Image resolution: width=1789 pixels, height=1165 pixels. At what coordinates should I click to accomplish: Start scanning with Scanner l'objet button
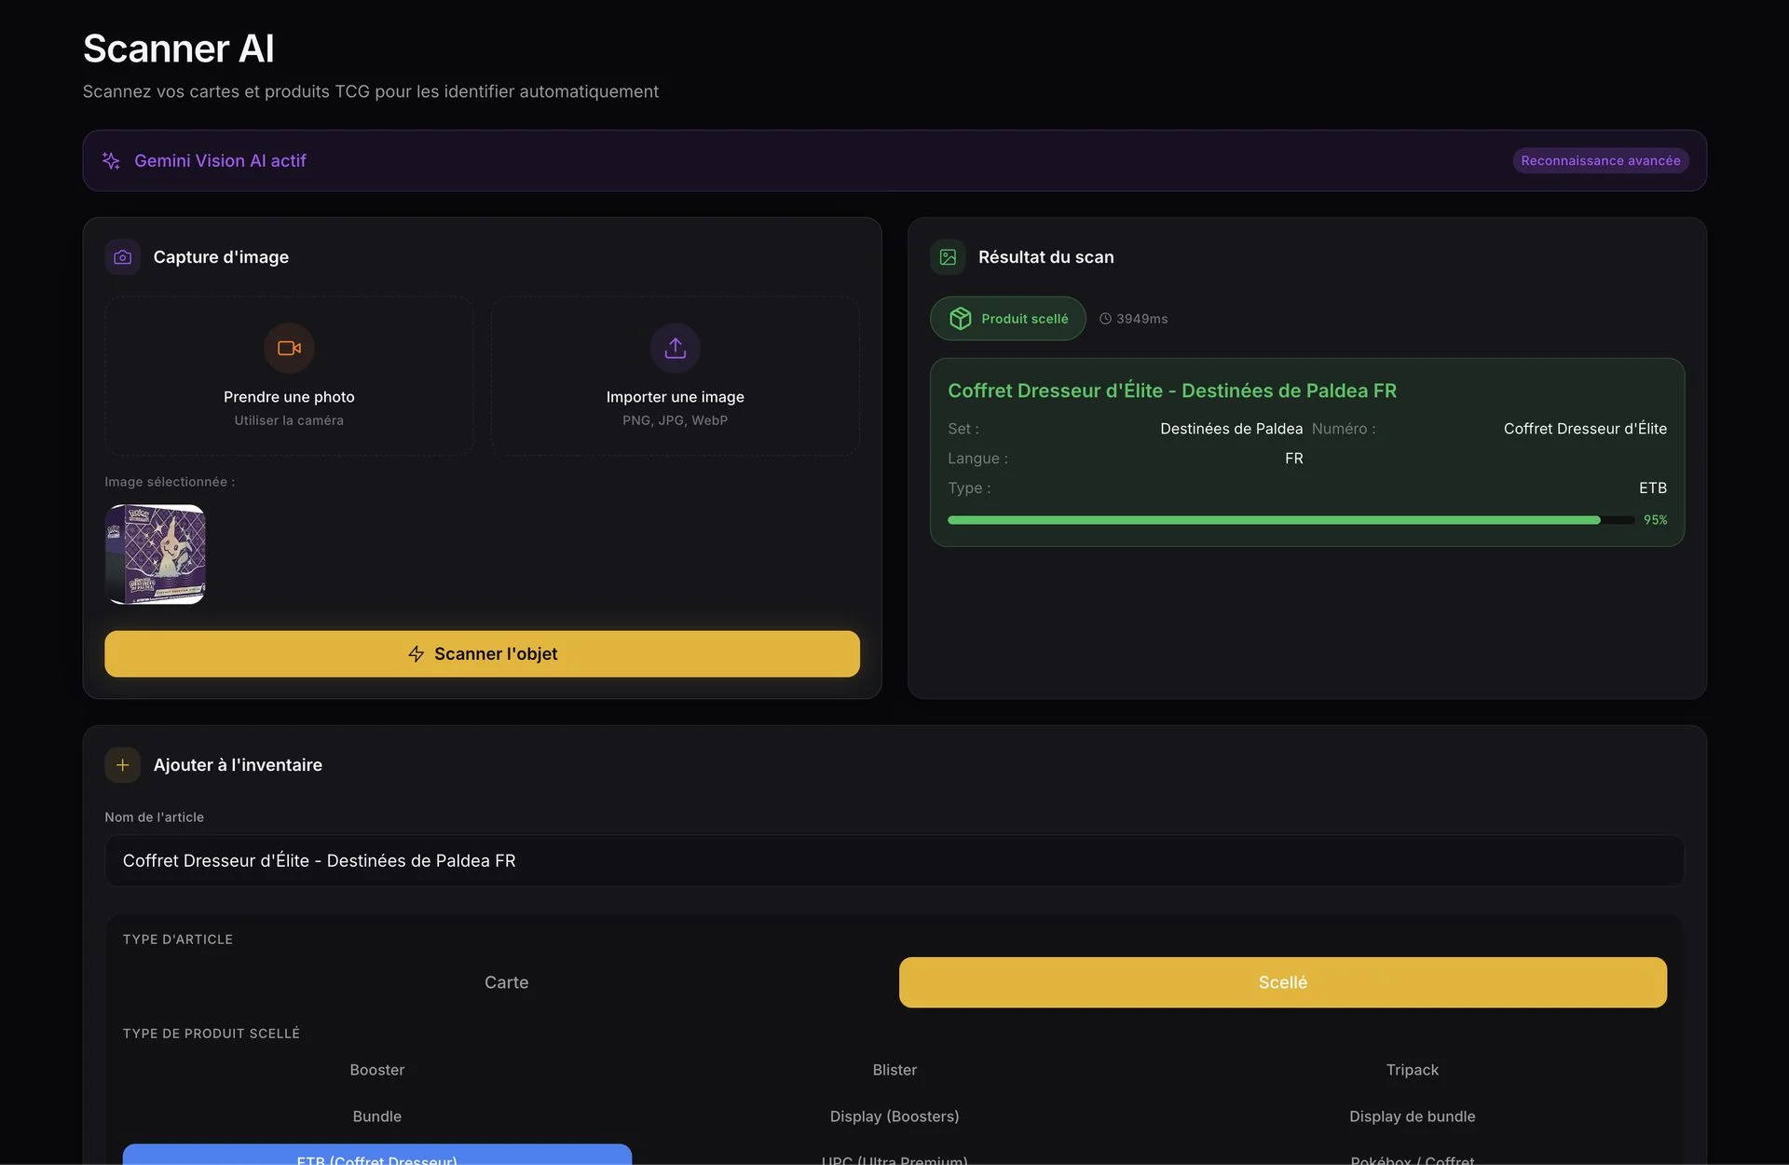click(482, 654)
